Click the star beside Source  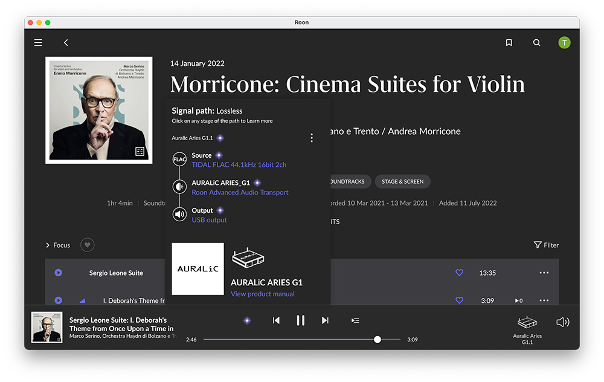pos(219,155)
